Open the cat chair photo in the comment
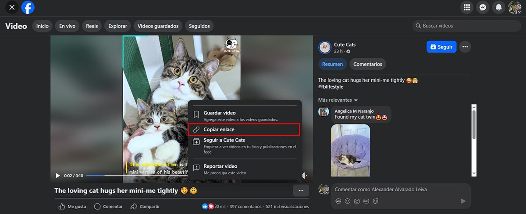 [350, 150]
